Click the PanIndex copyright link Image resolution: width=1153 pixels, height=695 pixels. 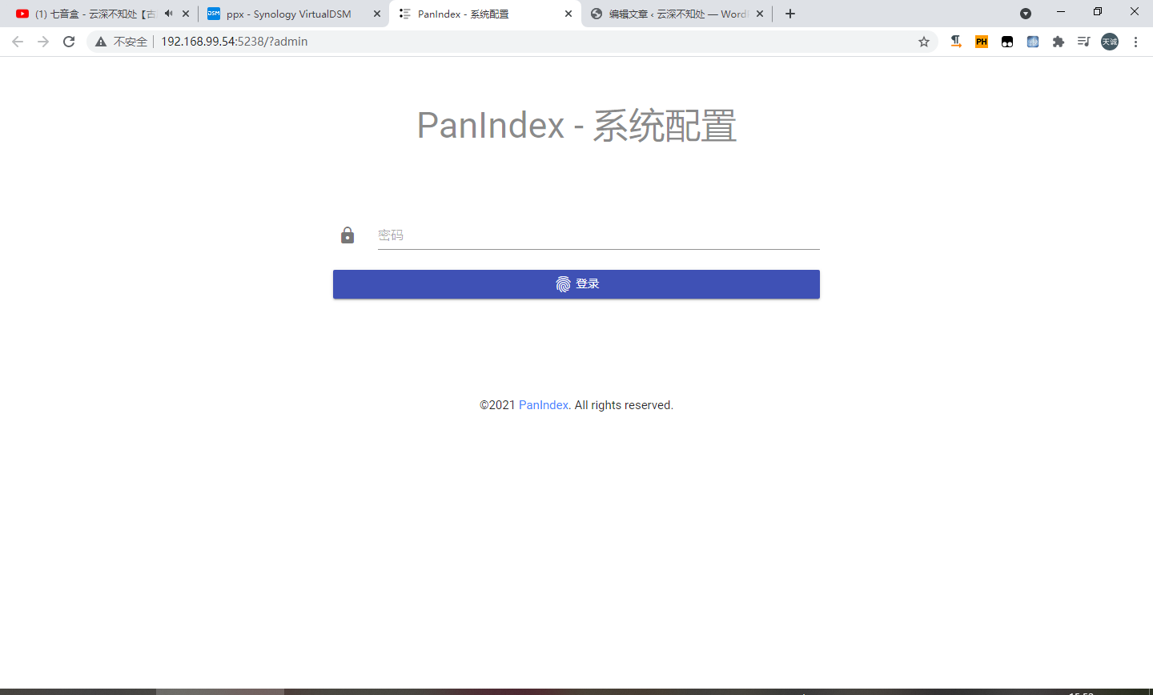point(544,404)
